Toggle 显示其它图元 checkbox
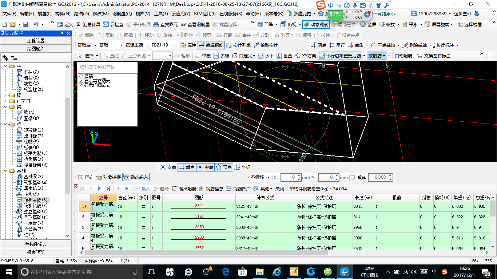 pos(81,81)
